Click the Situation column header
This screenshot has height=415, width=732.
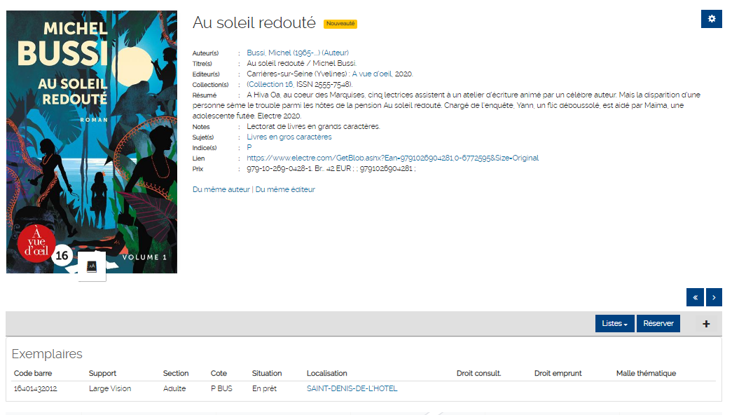[267, 373]
